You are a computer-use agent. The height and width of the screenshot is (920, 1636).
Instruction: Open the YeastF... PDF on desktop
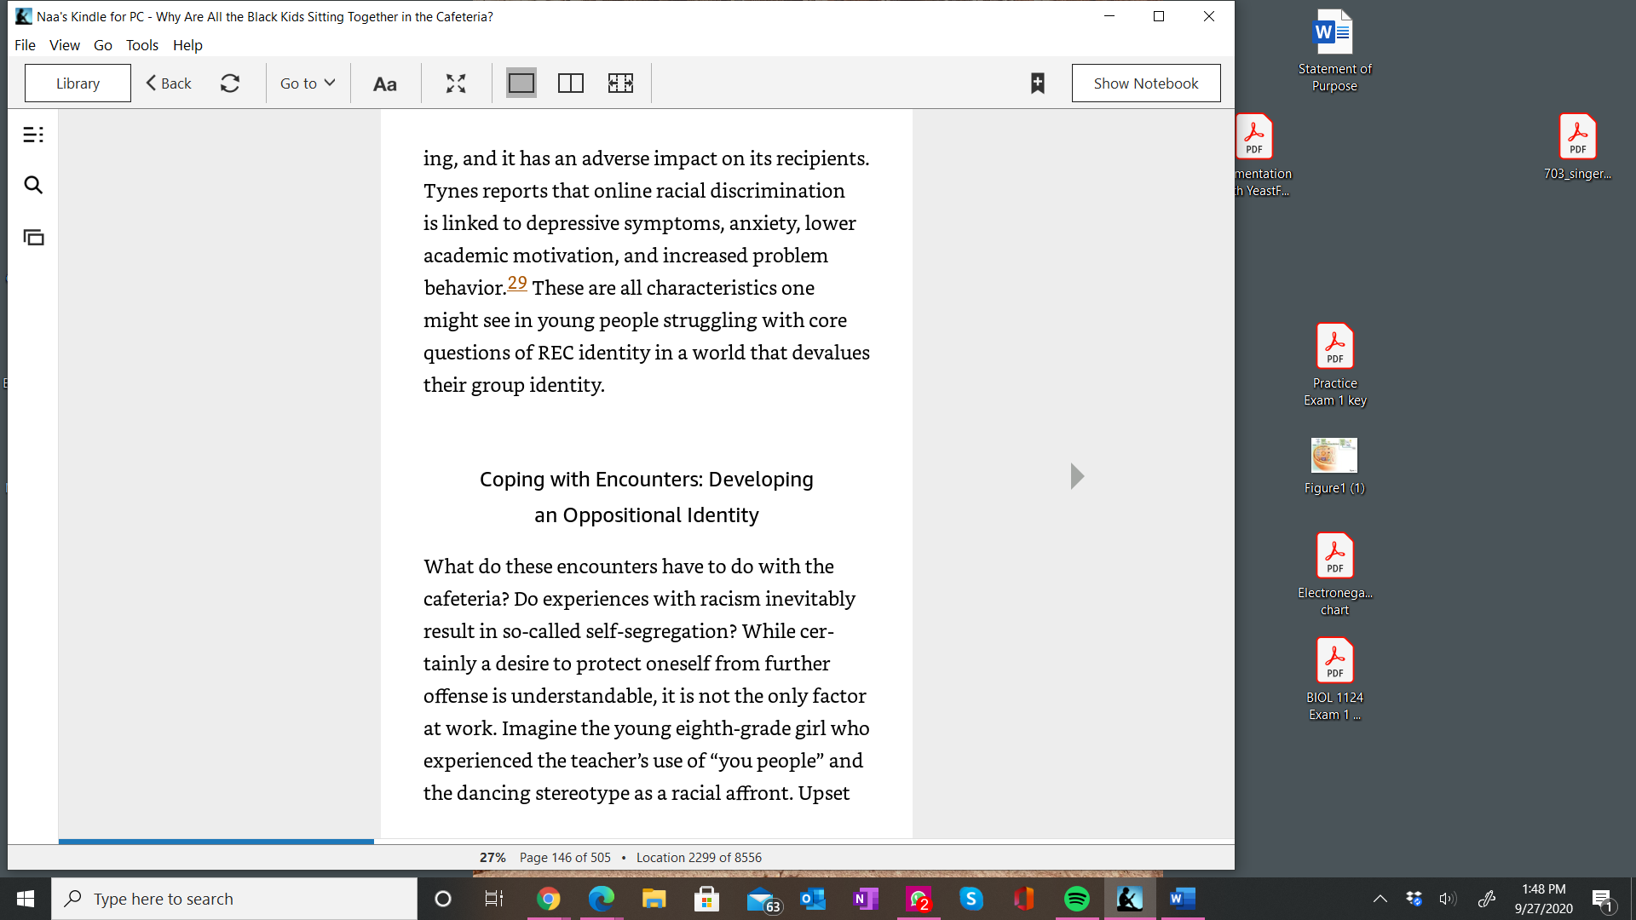[1263, 155]
